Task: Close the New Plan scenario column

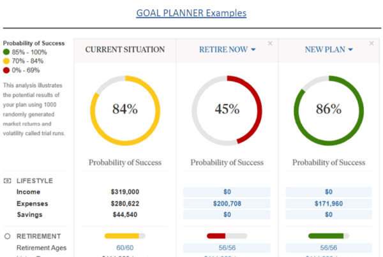Action: click(x=372, y=43)
